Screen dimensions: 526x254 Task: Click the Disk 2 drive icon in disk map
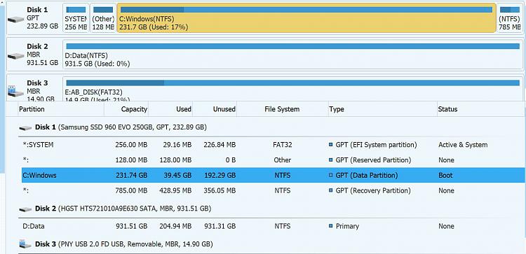[15, 56]
